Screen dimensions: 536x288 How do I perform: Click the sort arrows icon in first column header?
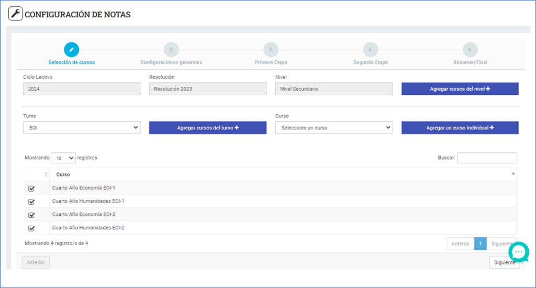(x=46, y=174)
